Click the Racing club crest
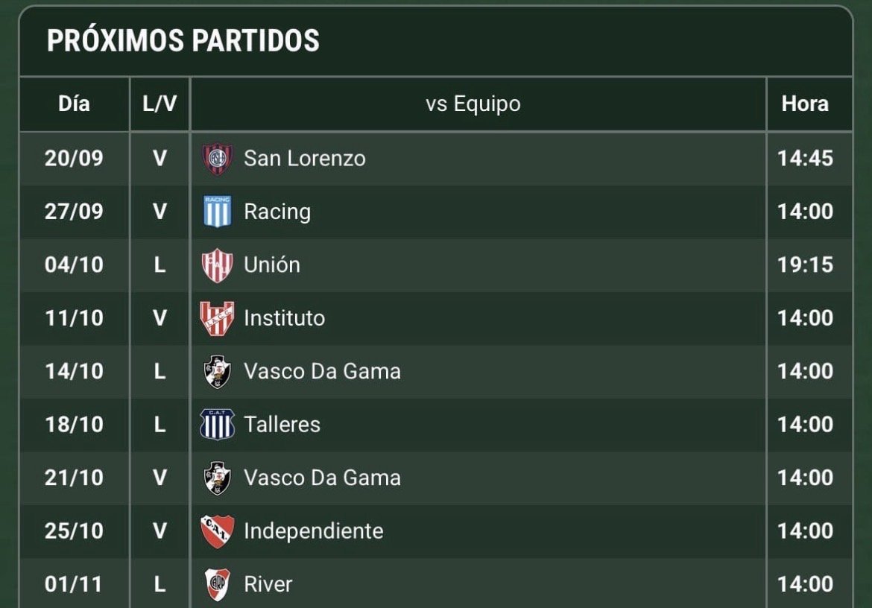The width and height of the screenshot is (872, 608). pyautogui.click(x=217, y=212)
